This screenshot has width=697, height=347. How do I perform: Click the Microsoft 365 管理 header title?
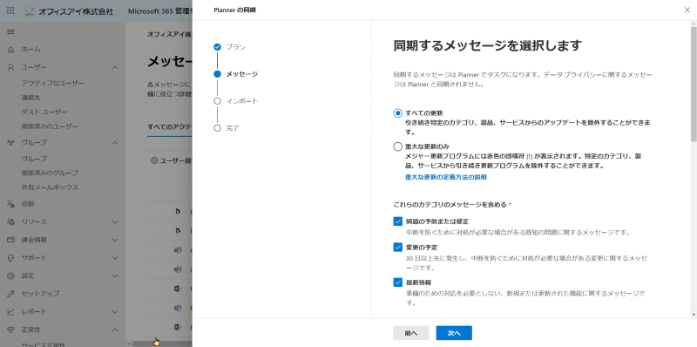[160, 11]
